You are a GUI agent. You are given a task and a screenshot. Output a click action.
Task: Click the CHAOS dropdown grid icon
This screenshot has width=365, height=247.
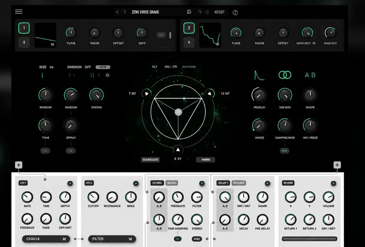(x=64, y=239)
